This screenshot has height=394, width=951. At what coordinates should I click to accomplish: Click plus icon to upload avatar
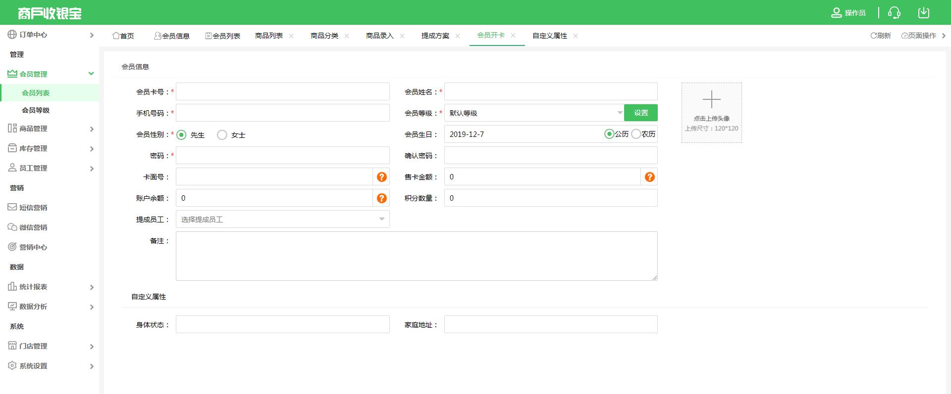click(711, 100)
